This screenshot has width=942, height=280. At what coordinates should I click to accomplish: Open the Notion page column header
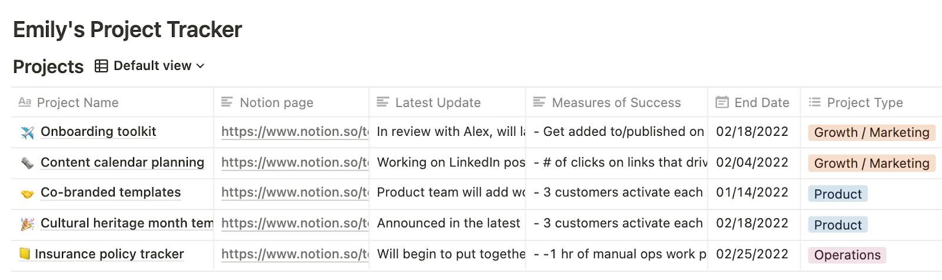276,103
